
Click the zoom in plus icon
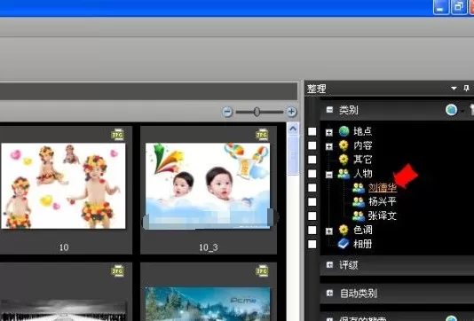291,112
